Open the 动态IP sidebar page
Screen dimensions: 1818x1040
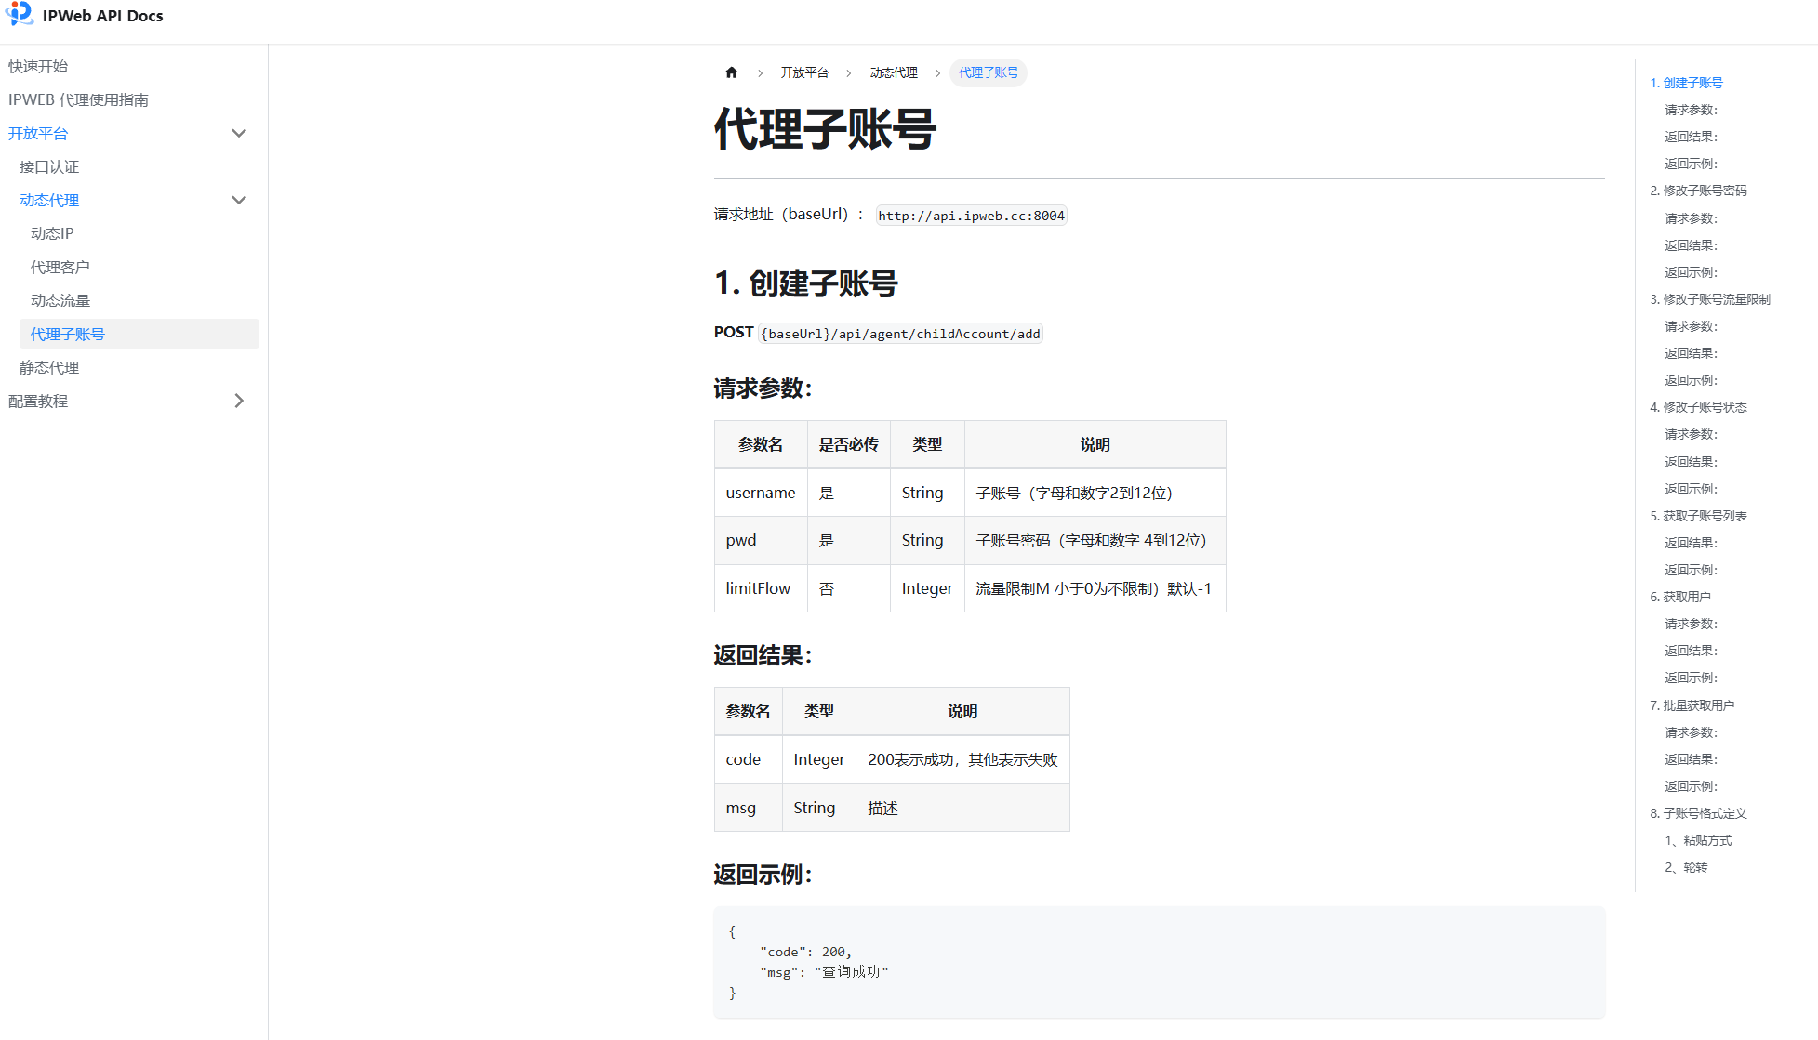click(x=52, y=233)
